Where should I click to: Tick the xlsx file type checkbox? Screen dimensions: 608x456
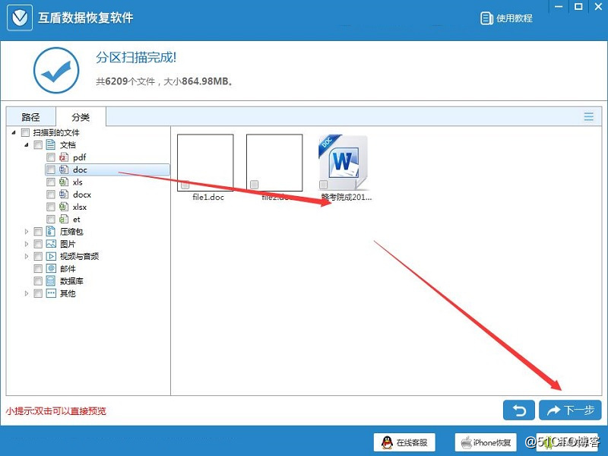[51, 207]
